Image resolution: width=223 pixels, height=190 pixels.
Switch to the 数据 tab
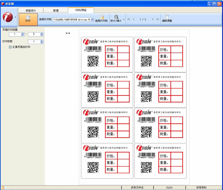pos(56,10)
